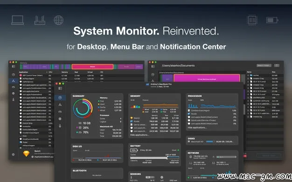The image size is (292, 182).
Task: Sort by PID column header
Action: 102,72
